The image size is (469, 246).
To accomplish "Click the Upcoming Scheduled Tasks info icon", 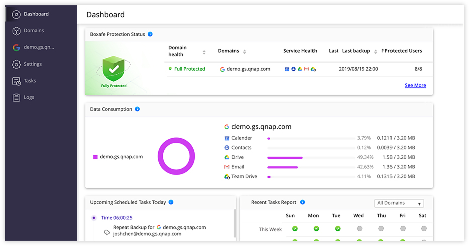I will [x=171, y=202].
